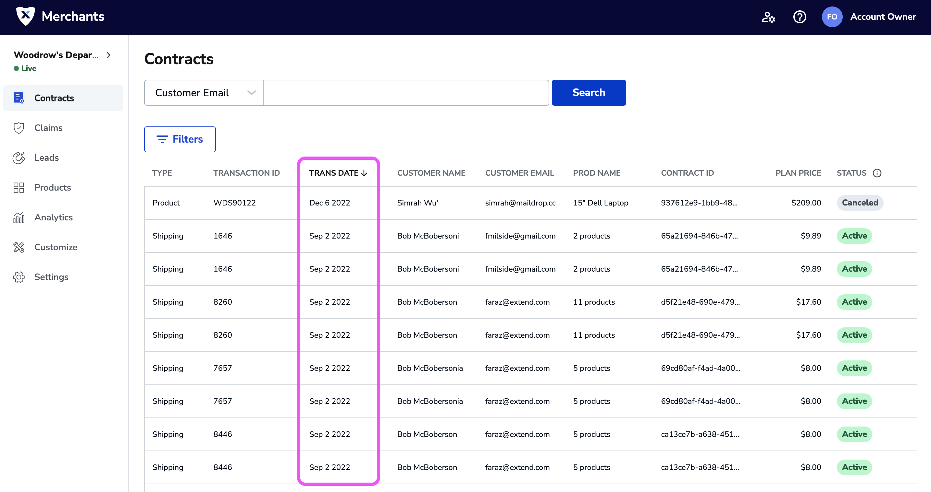Open the WDS90122 transaction row
Image resolution: width=931 pixels, height=492 pixels.
tap(234, 203)
